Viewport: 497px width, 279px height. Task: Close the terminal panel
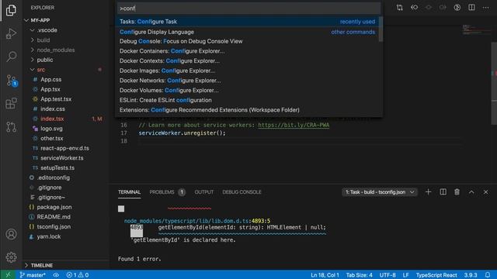click(x=485, y=192)
